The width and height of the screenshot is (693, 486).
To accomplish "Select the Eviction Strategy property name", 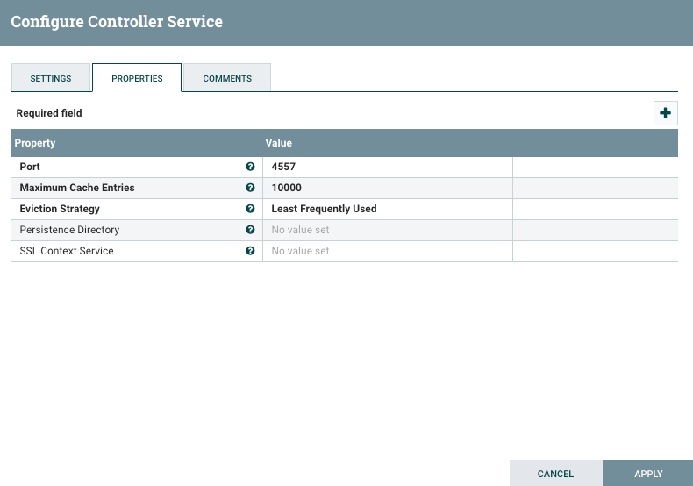I will pos(60,209).
